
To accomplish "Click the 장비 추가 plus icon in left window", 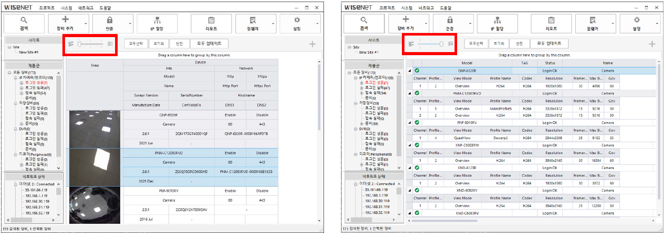I will tap(67, 20).
